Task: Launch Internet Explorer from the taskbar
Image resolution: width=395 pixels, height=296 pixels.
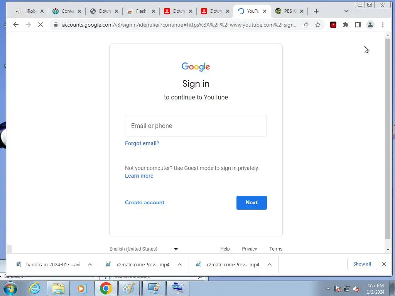Action: [34, 288]
